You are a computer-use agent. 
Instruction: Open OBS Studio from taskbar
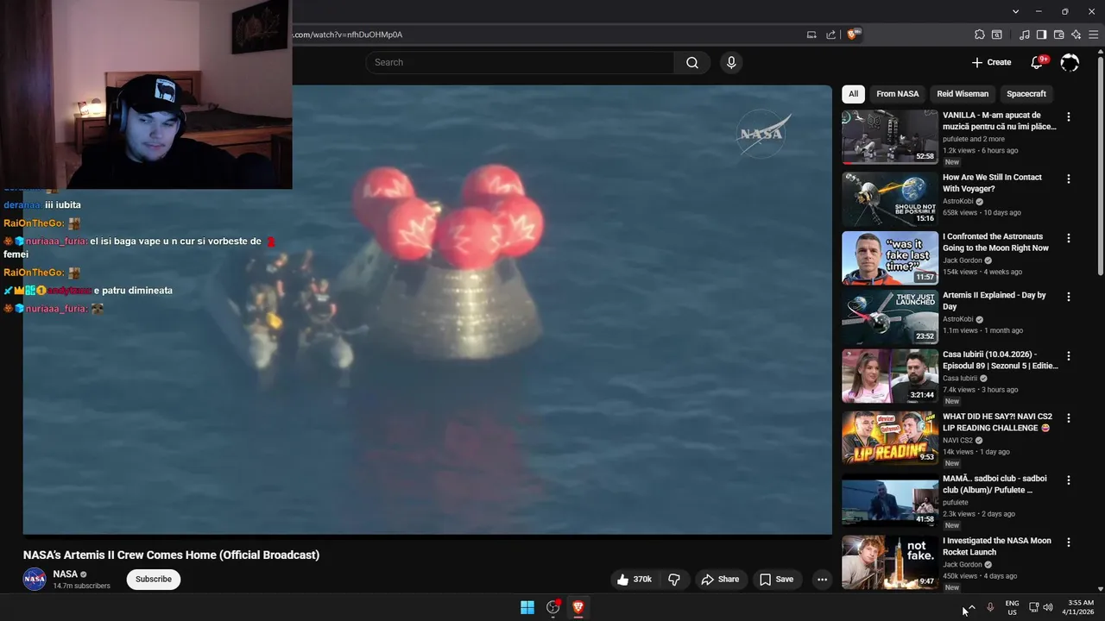click(x=553, y=607)
